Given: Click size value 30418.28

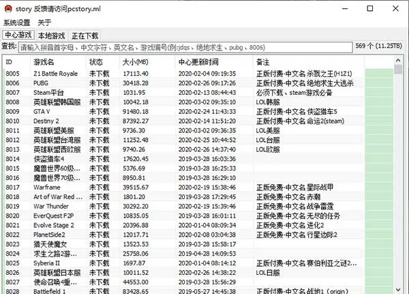Looking at the screenshot, I should point(136,83).
